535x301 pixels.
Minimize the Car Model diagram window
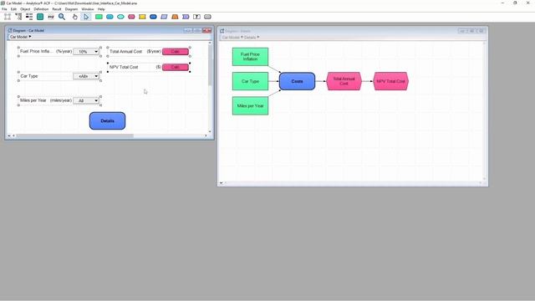[188, 30]
